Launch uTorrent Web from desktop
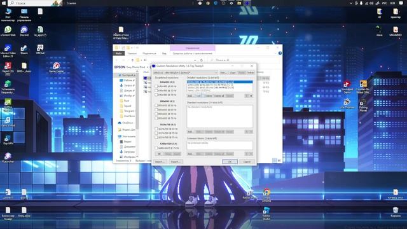Image resolution: width=407 pixels, height=229 pixels. tap(8, 31)
